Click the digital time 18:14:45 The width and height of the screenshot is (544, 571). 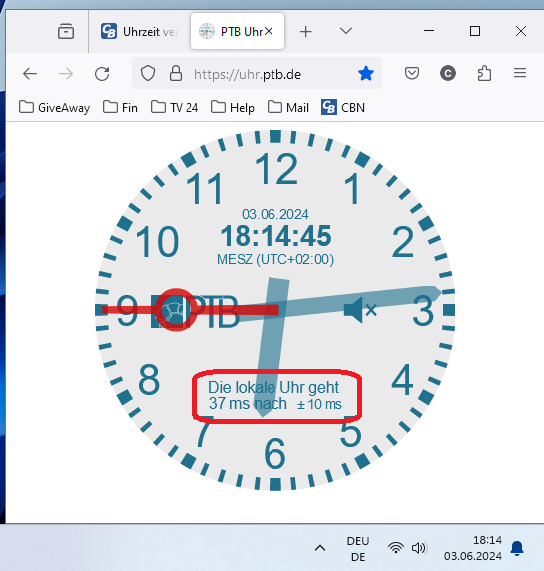pos(276,236)
